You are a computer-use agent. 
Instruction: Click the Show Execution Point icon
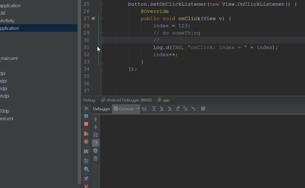pos(145,109)
